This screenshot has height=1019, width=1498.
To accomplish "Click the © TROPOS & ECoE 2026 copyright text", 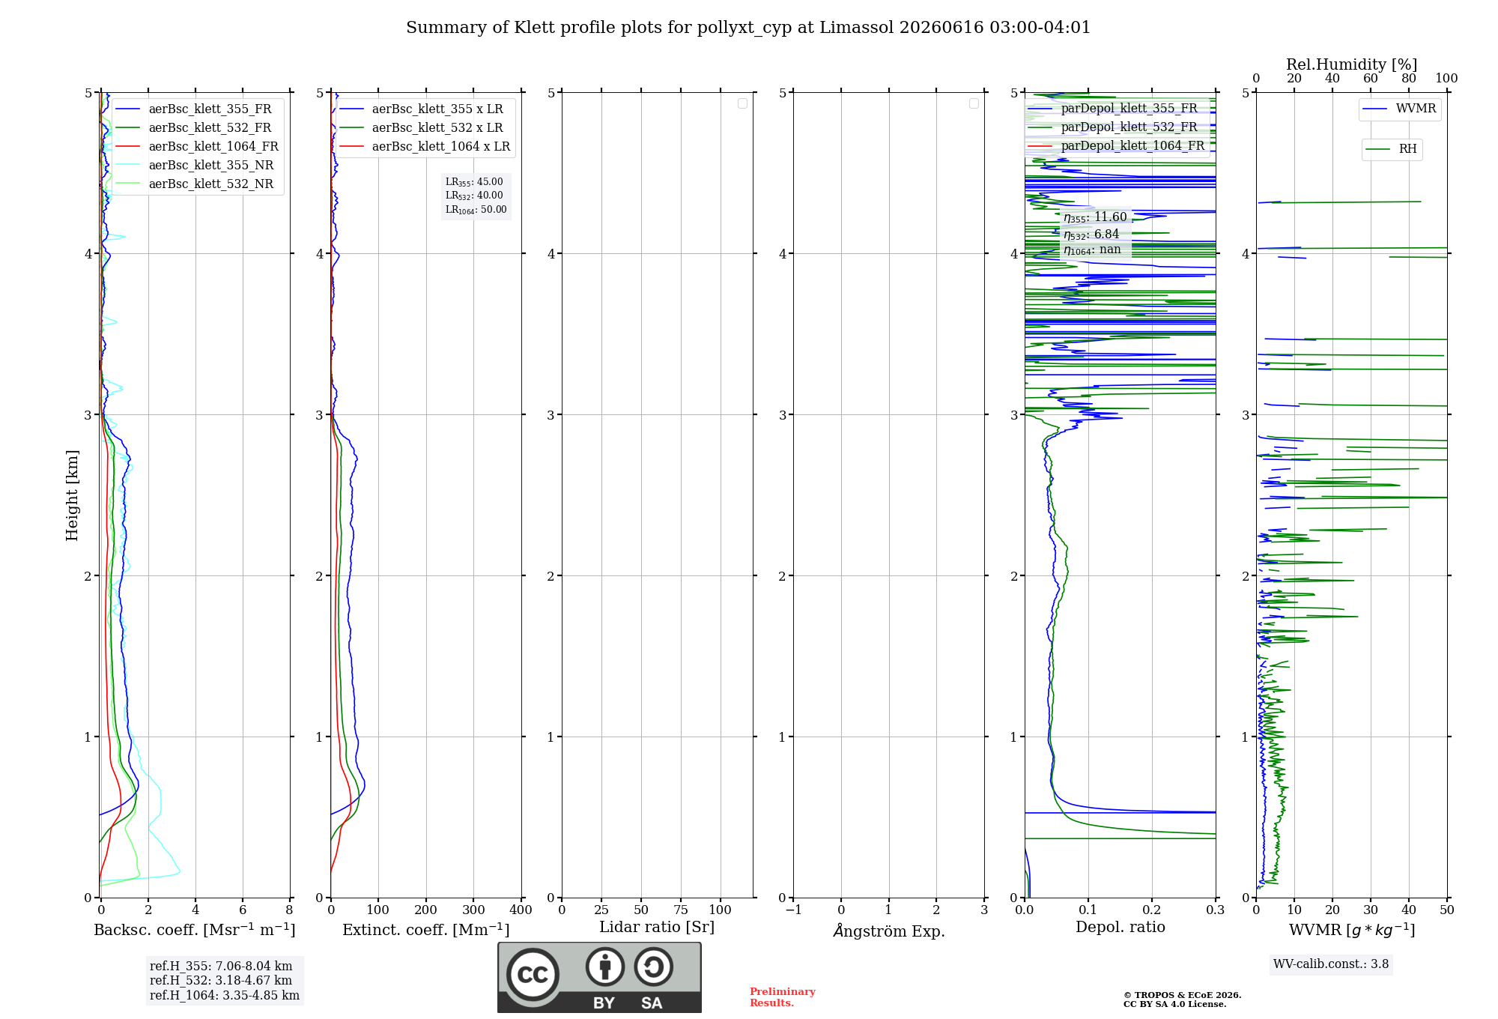I will tap(1182, 996).
